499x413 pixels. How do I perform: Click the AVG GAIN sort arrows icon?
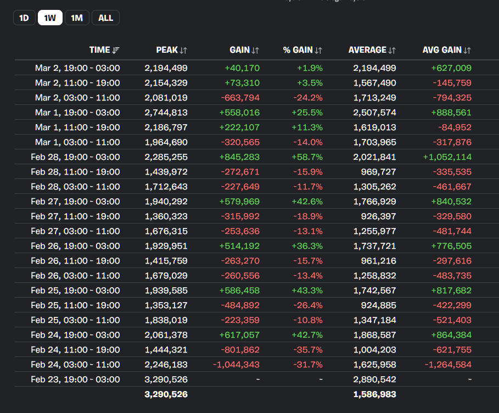(x=467, y=50)
